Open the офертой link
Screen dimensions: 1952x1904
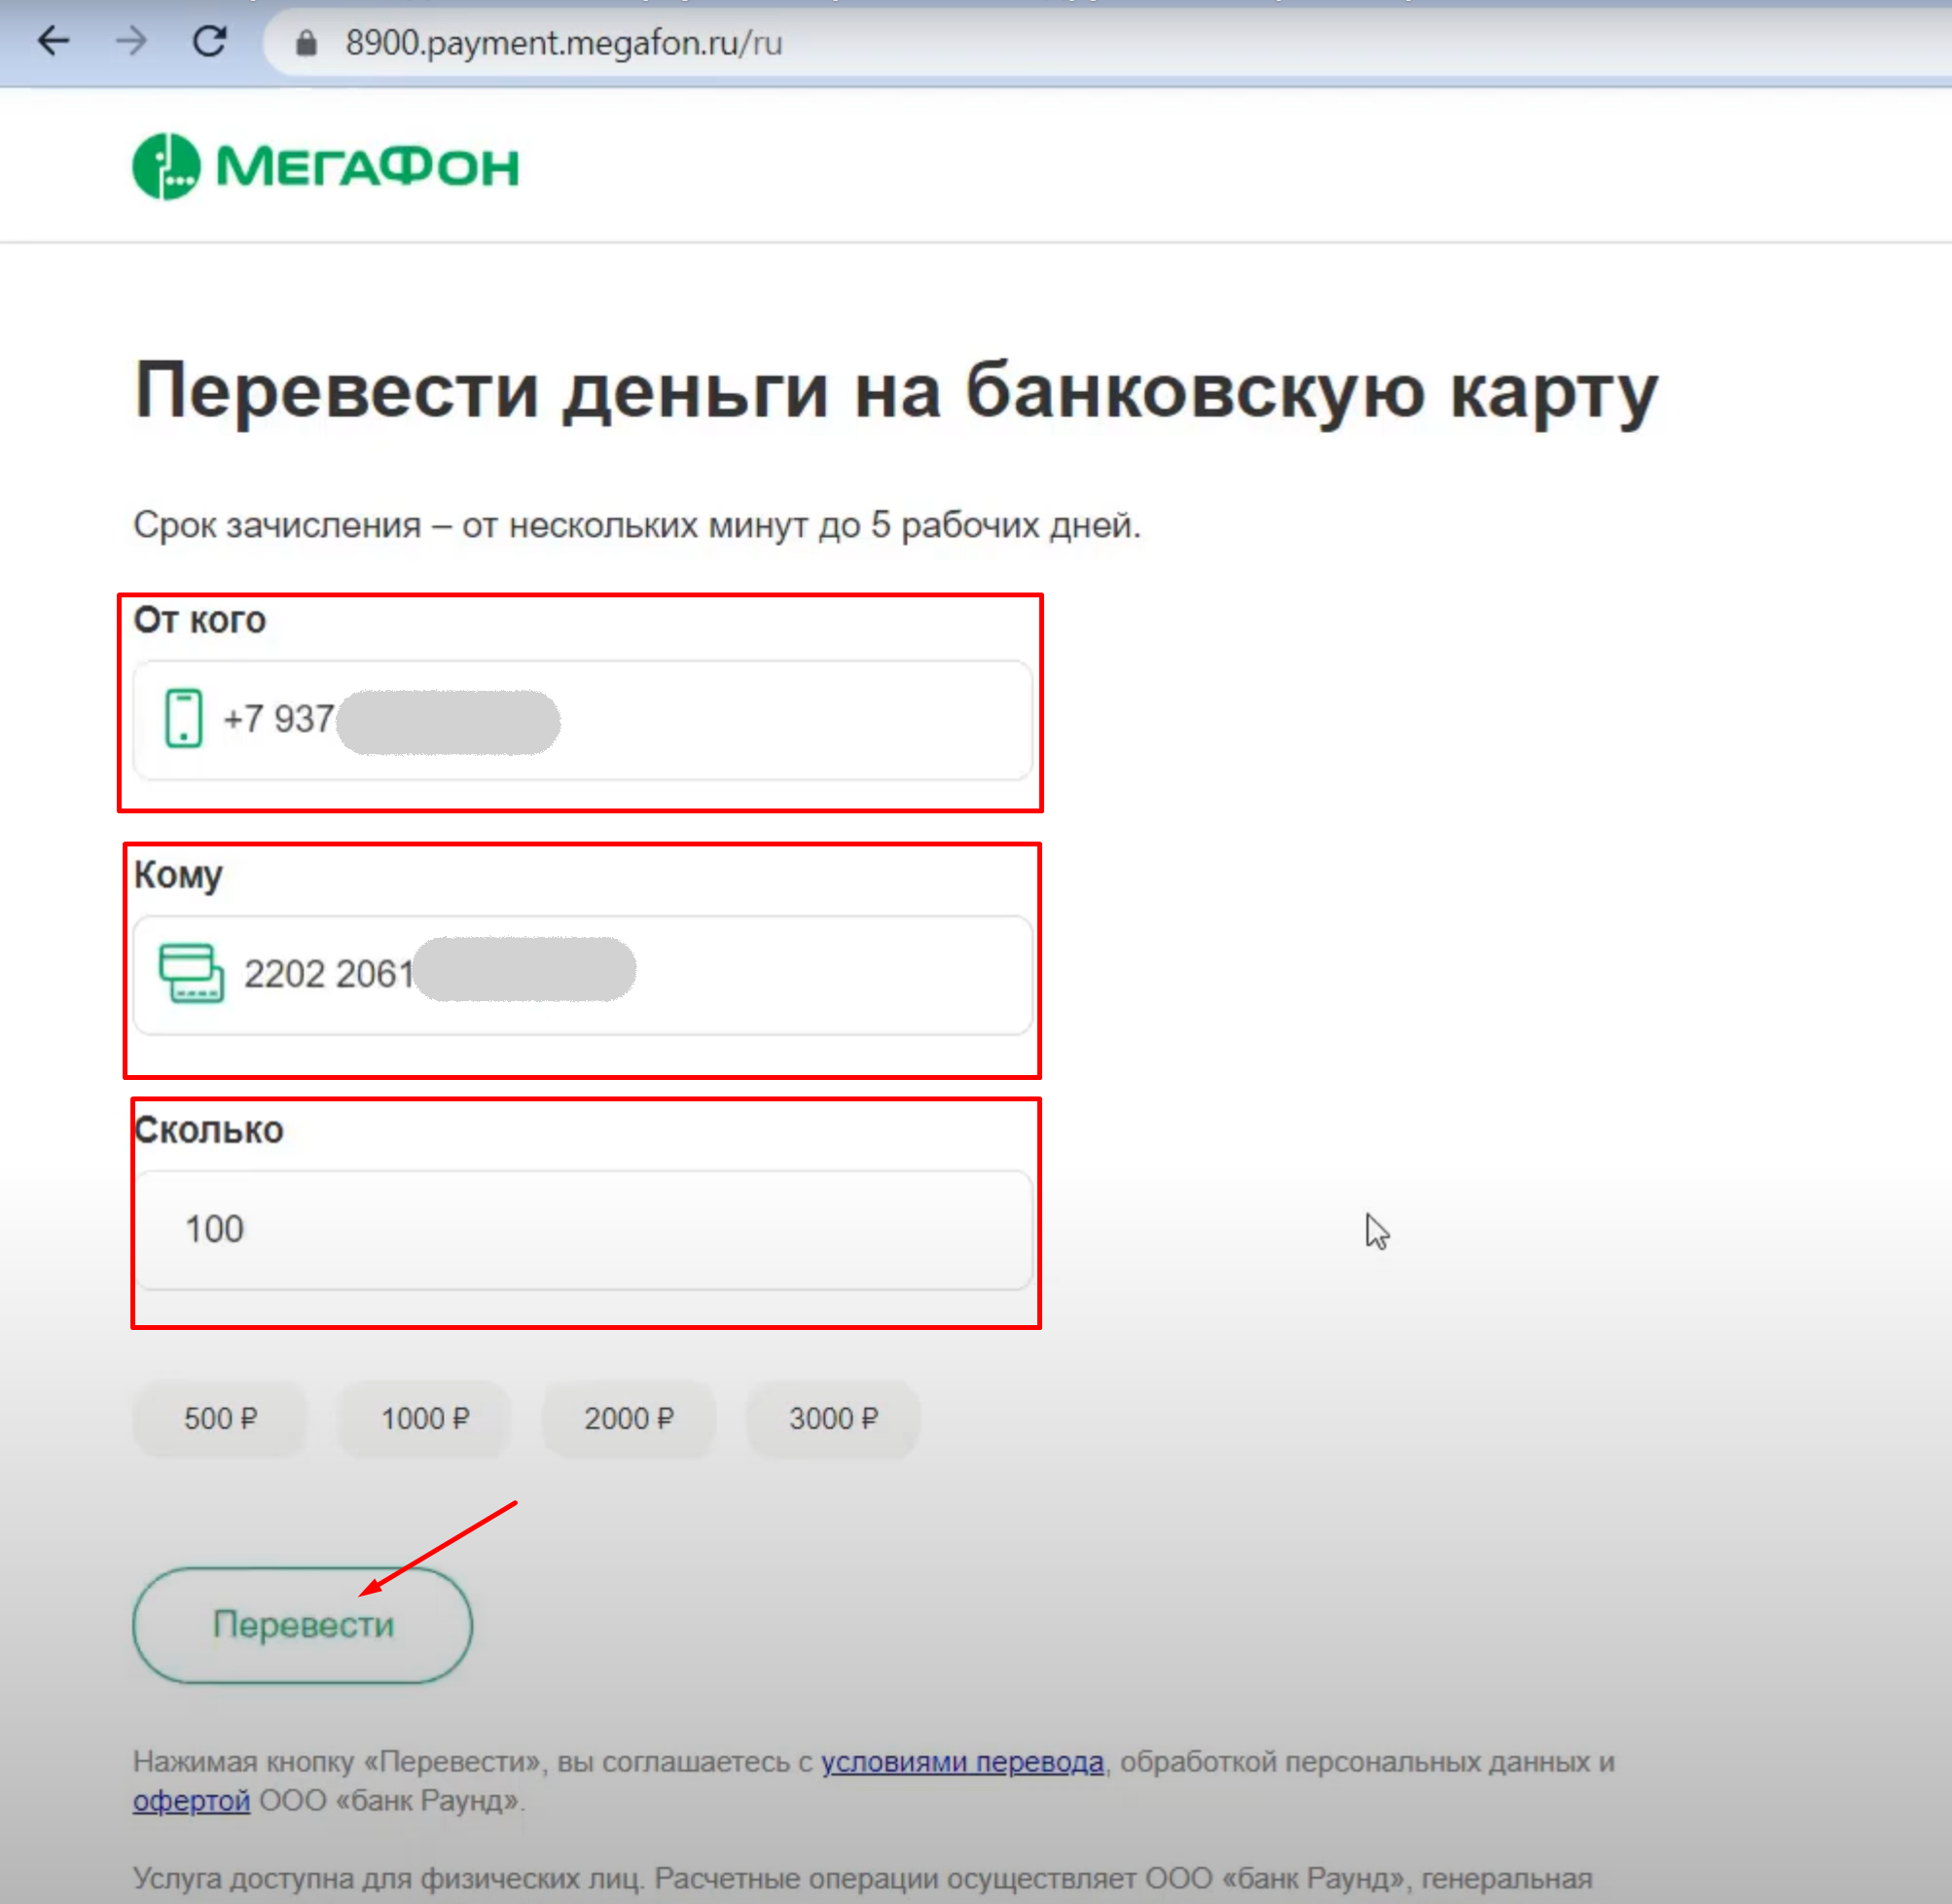point(191,1800)
